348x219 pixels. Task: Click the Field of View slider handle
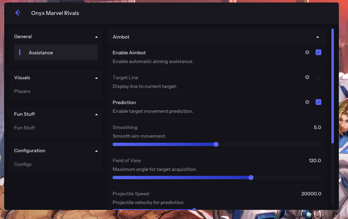click(x=251, y=178)
